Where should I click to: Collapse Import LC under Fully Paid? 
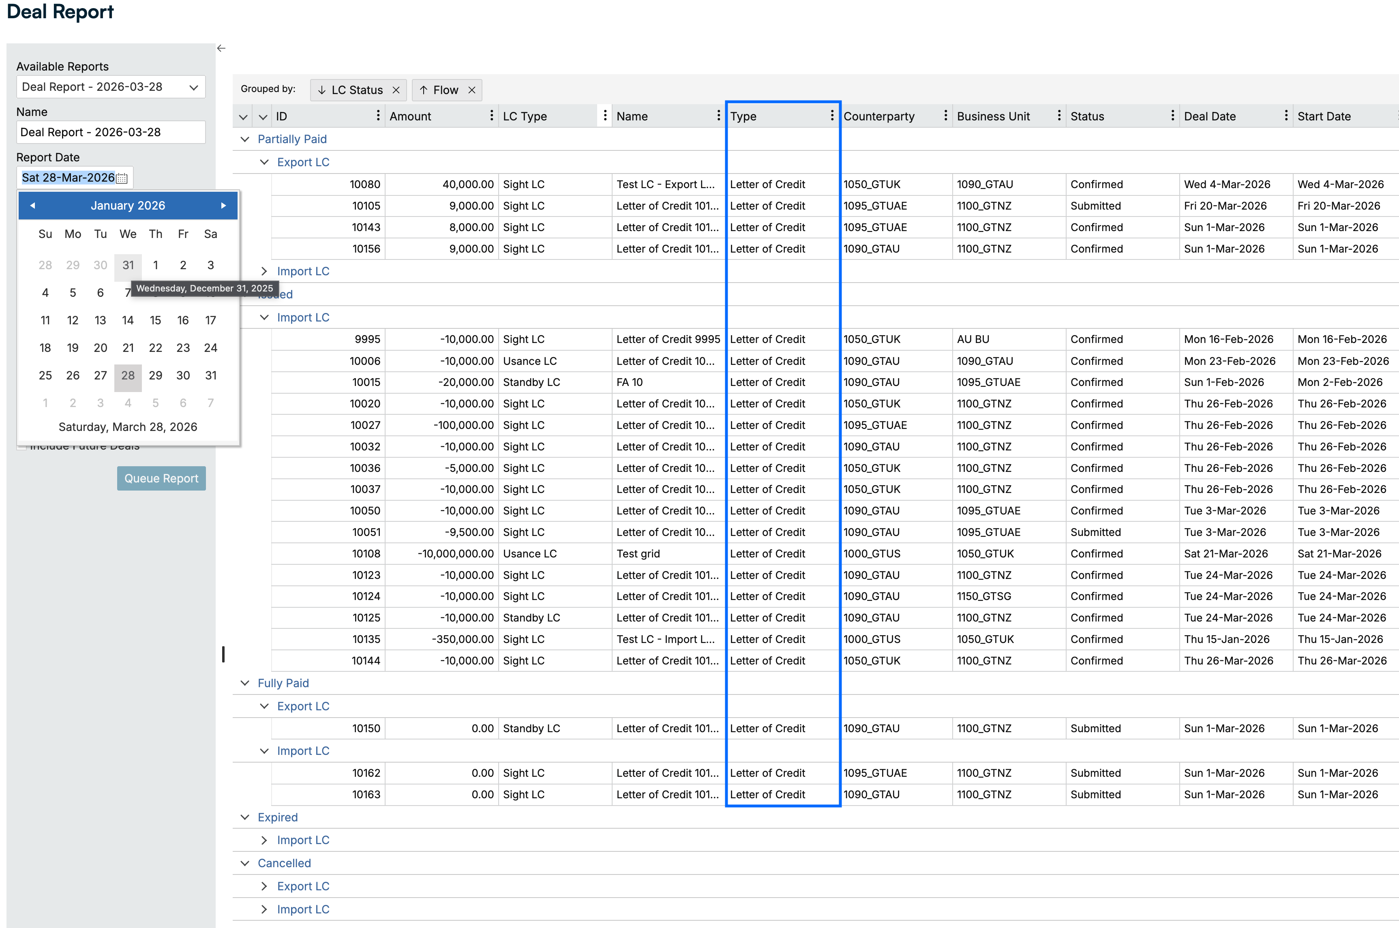coord(265,751)
